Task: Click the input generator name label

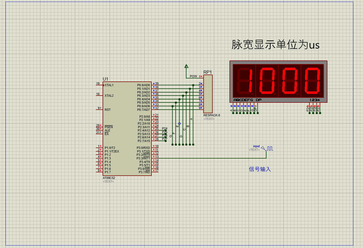Action: [x=257, y=146]
